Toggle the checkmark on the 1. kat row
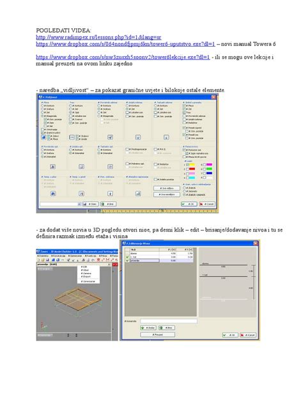Viewport: 303px width, 404px height. [x=127, y=257]
